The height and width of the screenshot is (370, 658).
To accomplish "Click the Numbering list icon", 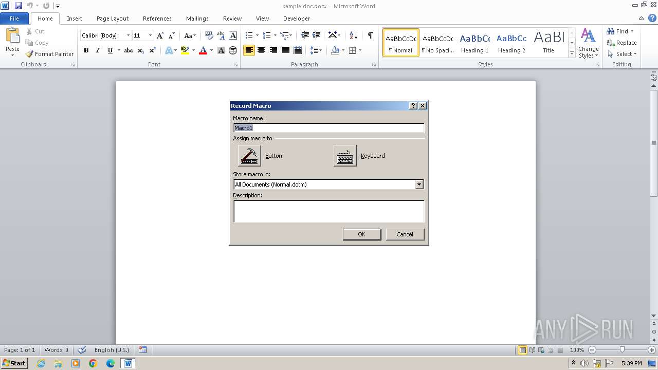I will click(266, 35).
